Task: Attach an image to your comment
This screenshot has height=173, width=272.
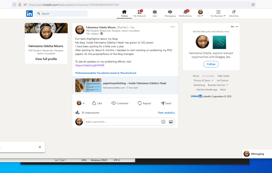Action: [x=171, y=122]
